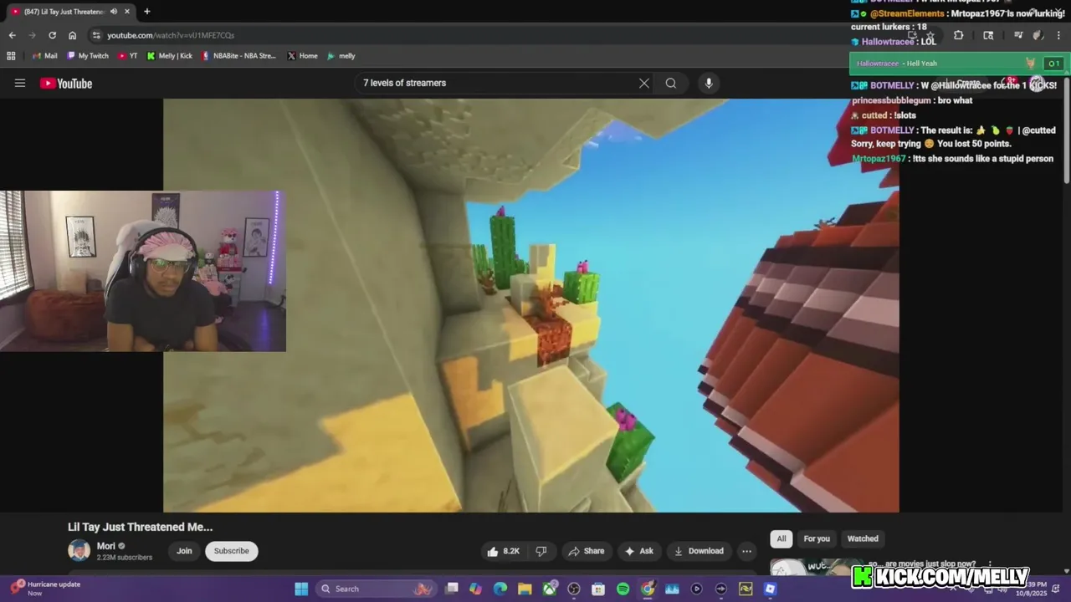
Task: Select the All filter chip
Action: pyautogui.click(x=781, y=538)
